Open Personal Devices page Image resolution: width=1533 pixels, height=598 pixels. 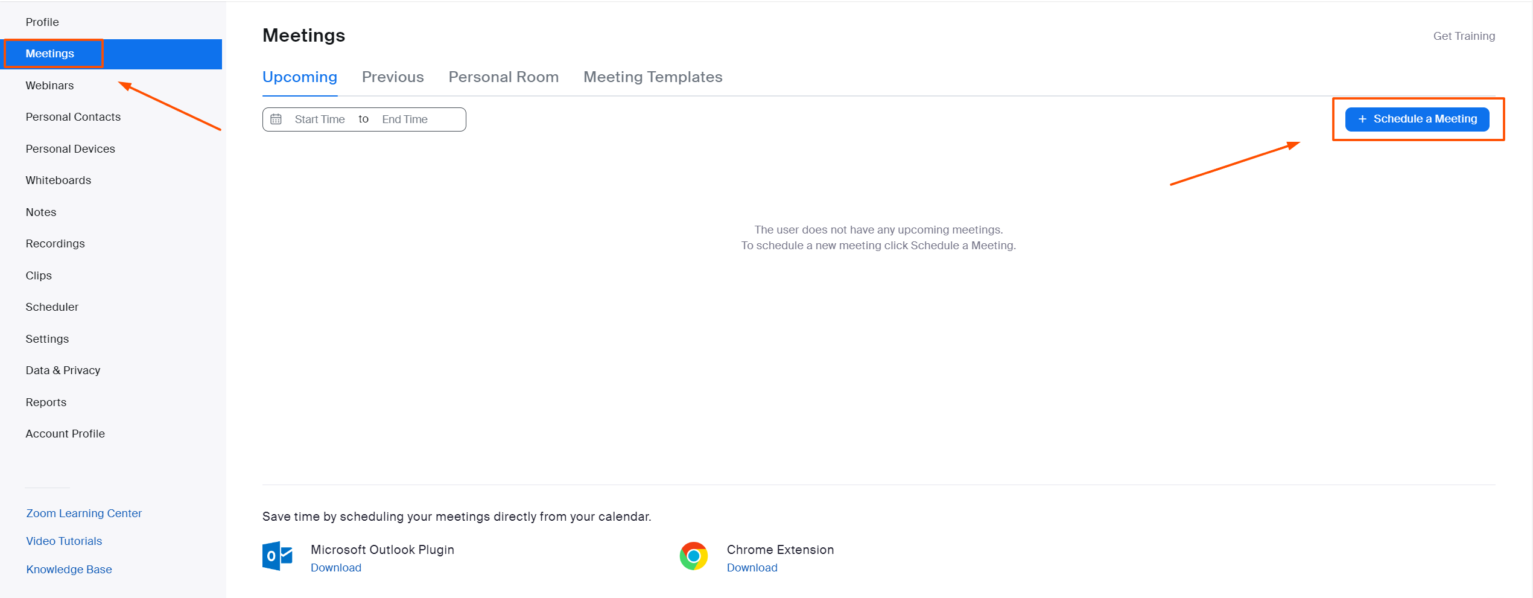tap(70, 149)
